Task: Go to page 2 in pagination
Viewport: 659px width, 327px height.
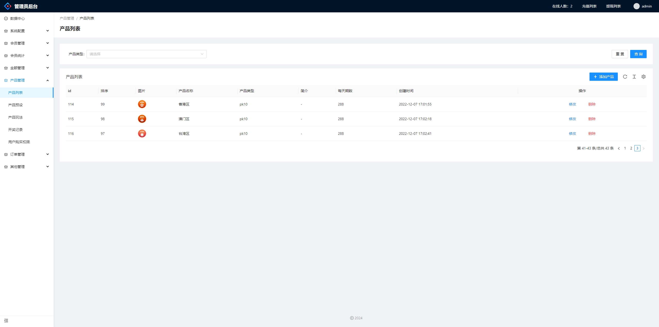Action: (631, 148)
